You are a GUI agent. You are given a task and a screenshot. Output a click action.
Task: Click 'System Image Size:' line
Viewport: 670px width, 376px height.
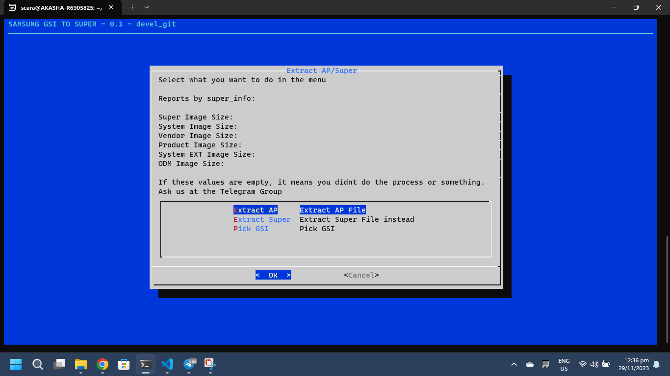tap(198, 126)
